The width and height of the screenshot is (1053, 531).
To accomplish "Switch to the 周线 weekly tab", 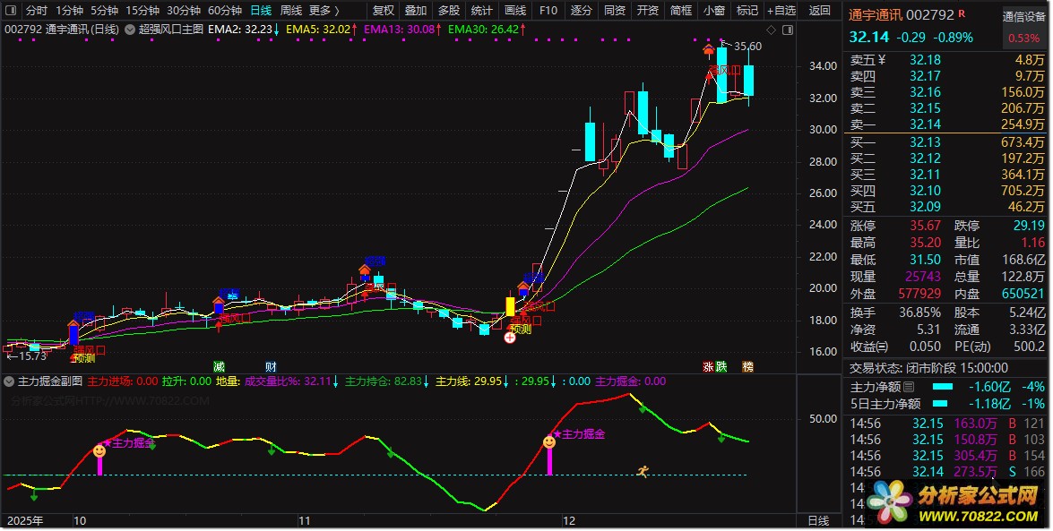I will 290,11.
